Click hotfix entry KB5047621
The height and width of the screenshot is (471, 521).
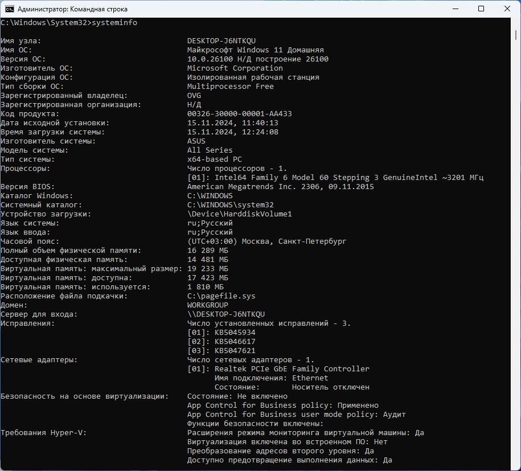(235, 351)
